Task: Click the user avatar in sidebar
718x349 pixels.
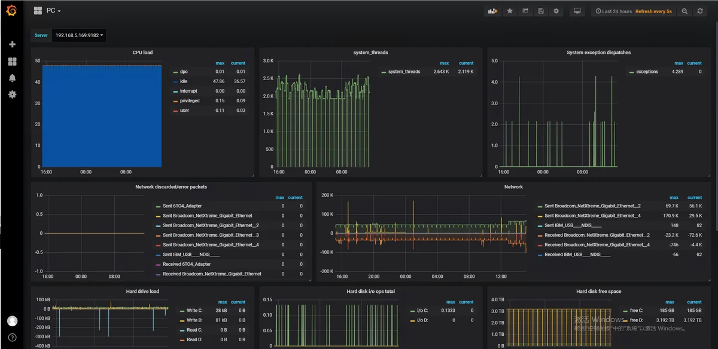Action: (x=12, y=321)
